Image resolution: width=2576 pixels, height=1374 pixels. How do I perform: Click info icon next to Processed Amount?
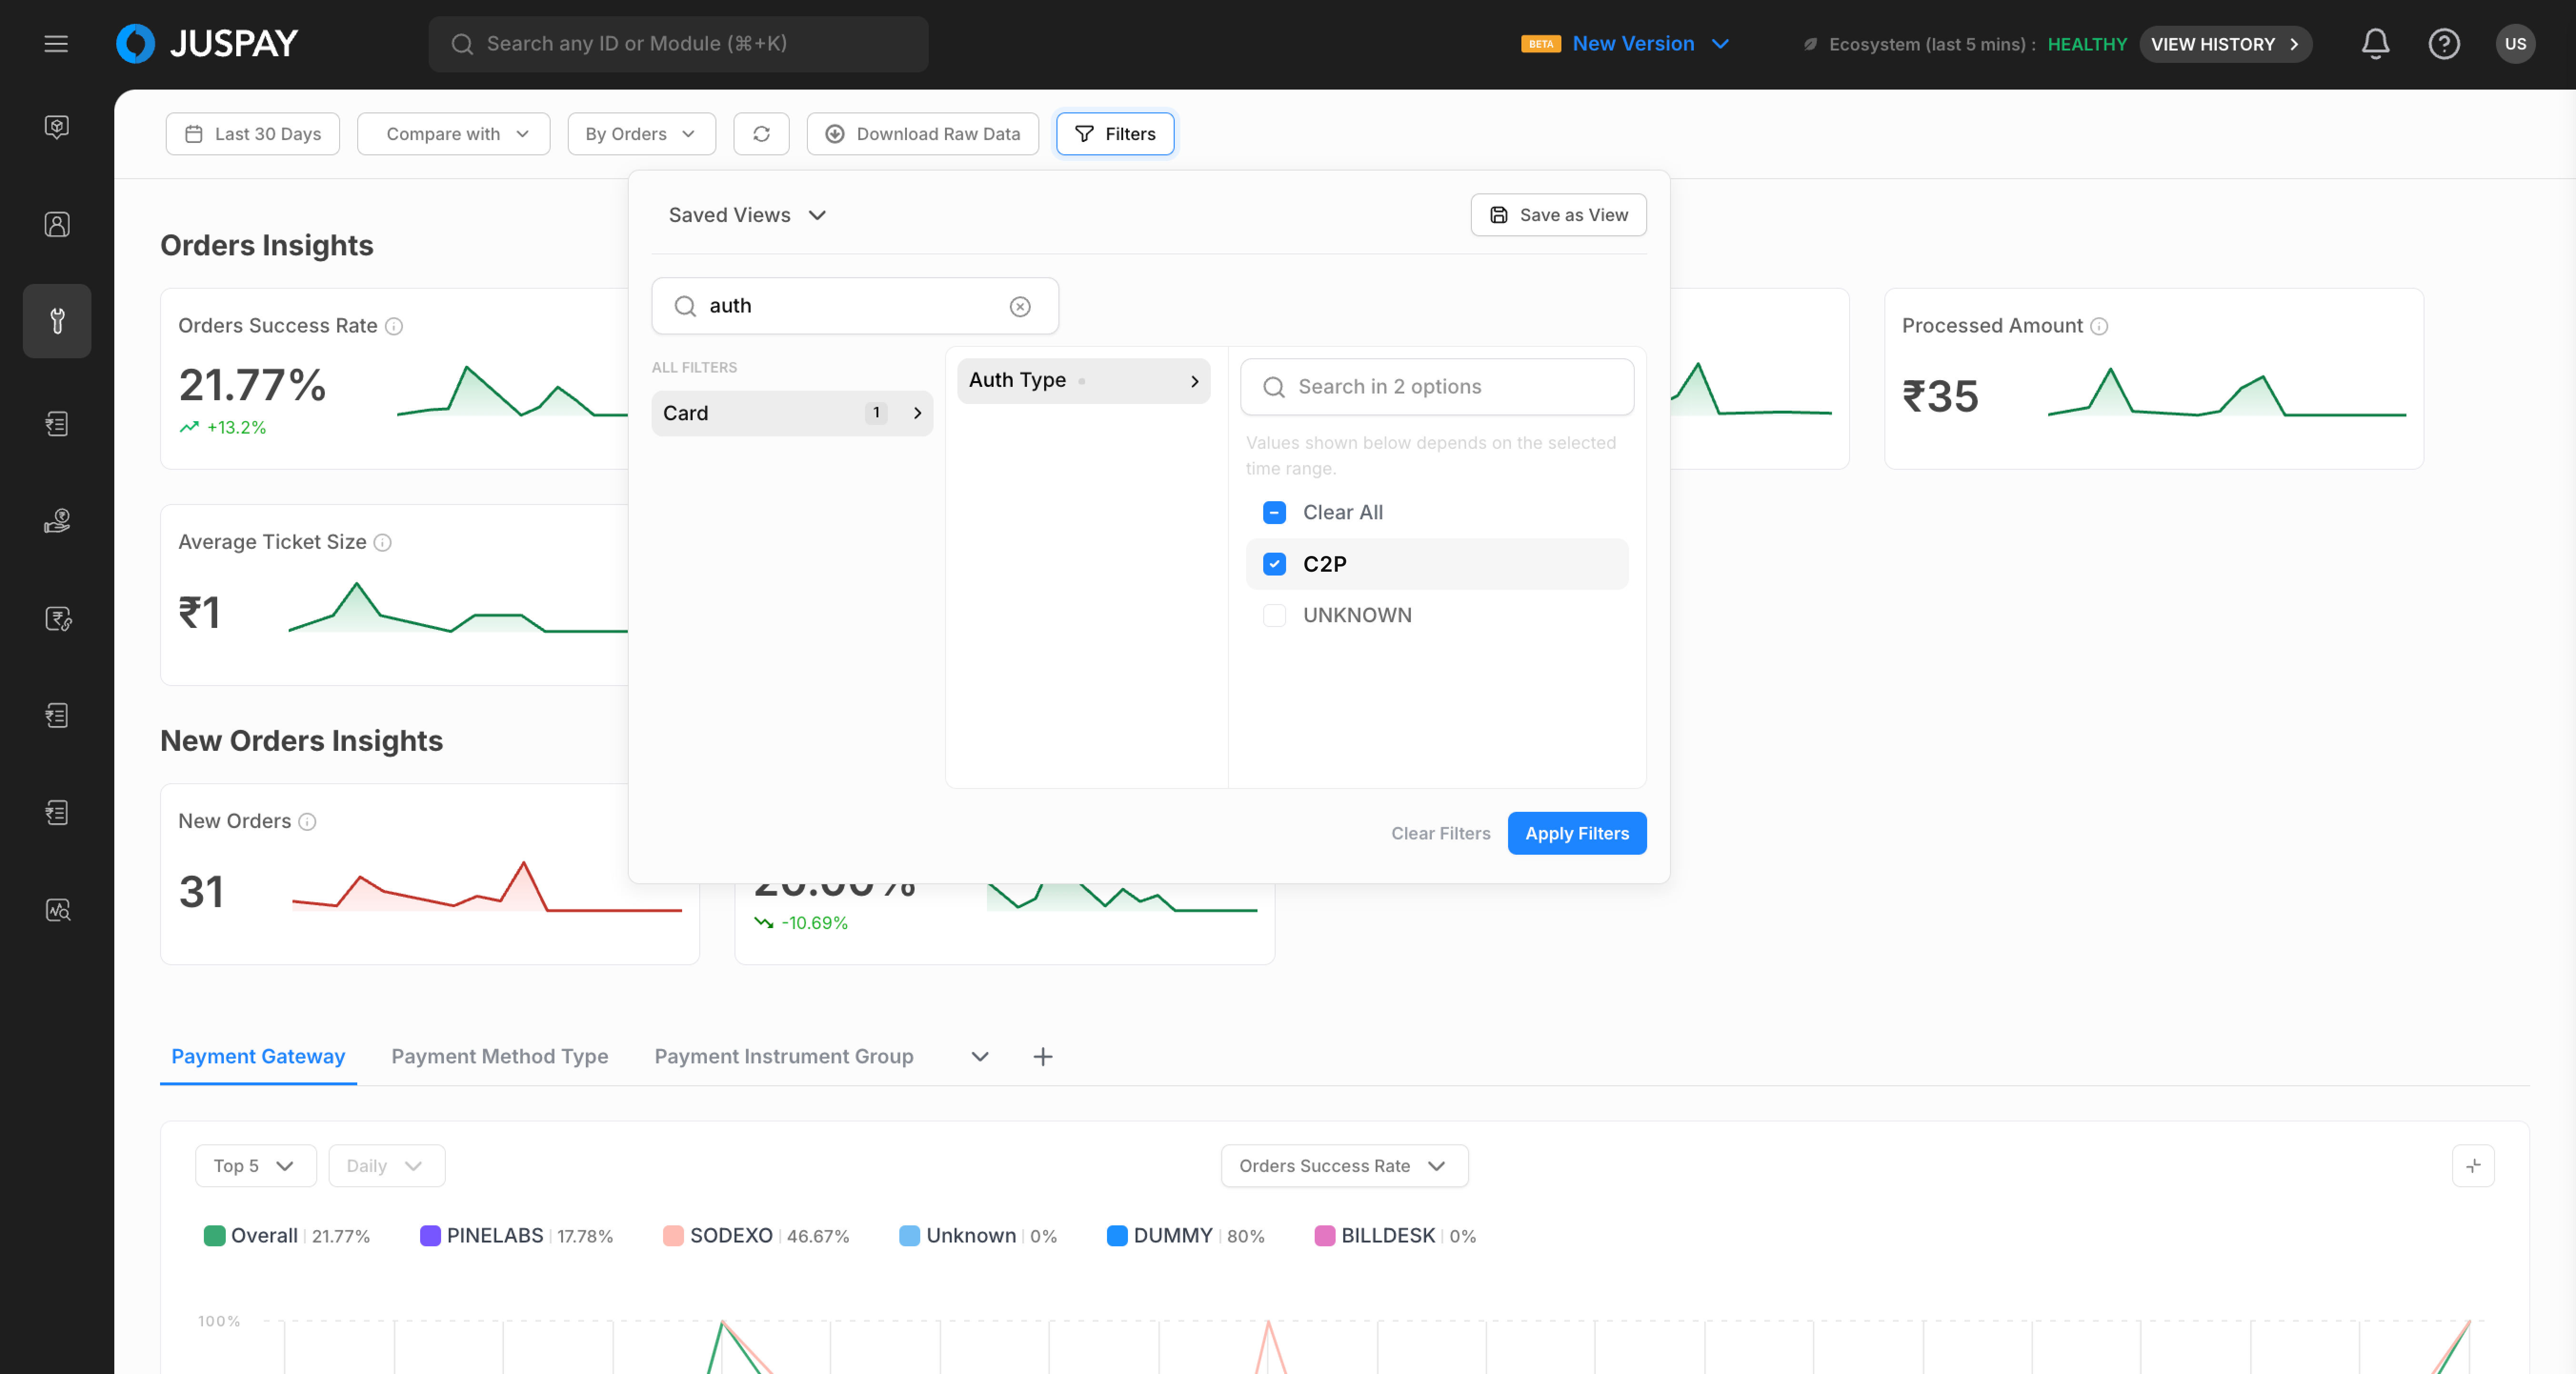[2099, 327]
